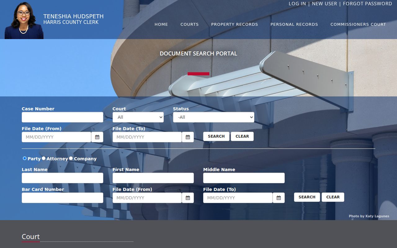Screen dimensions: 397x248
Task: Click the Teneshia Hudspeth portrait photo
Action: (x=24, y=20)
